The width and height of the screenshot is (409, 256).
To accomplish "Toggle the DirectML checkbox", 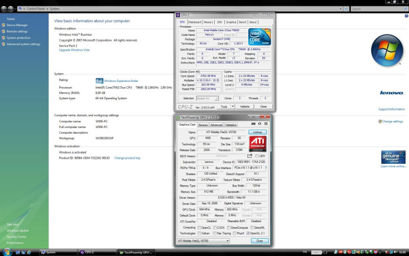I will click(x=252, y=227).
